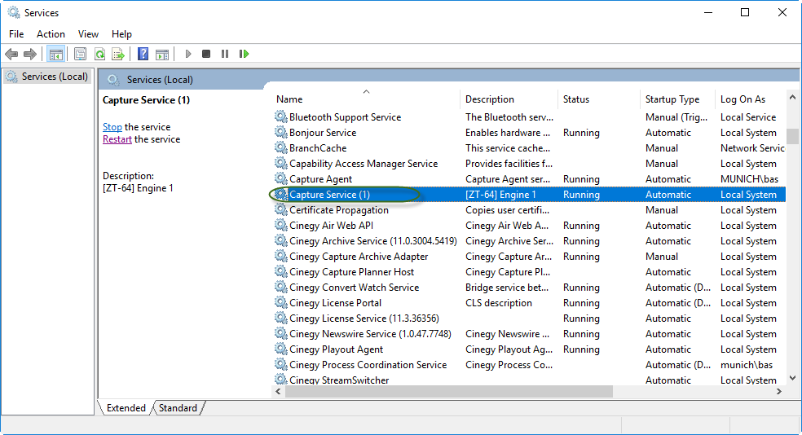Select the gear icon of Cinegy License Portal
The image size is (802, 435).
click(x=281, y=302)
